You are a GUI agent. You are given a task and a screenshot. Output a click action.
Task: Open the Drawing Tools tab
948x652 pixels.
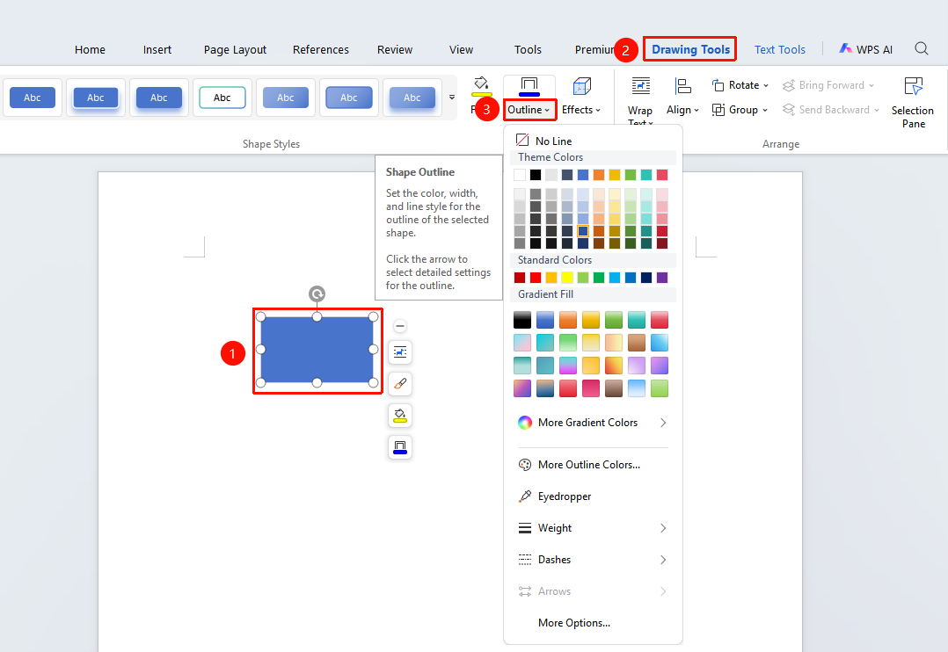click(x=690, y=49)
